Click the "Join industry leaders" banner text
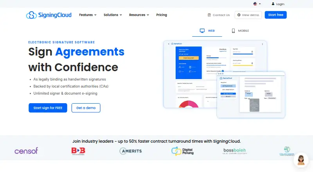The width and height of the screenshot is (313, 172). coord(156,141)
